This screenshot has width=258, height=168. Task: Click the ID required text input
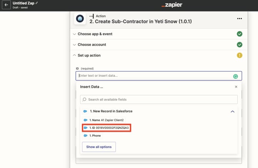pos(154,76)
